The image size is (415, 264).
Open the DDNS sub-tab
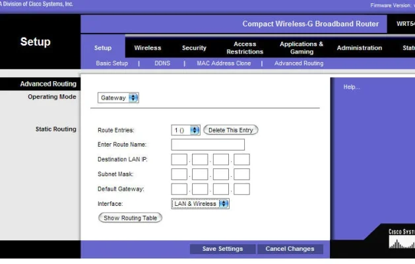[162, 63]
